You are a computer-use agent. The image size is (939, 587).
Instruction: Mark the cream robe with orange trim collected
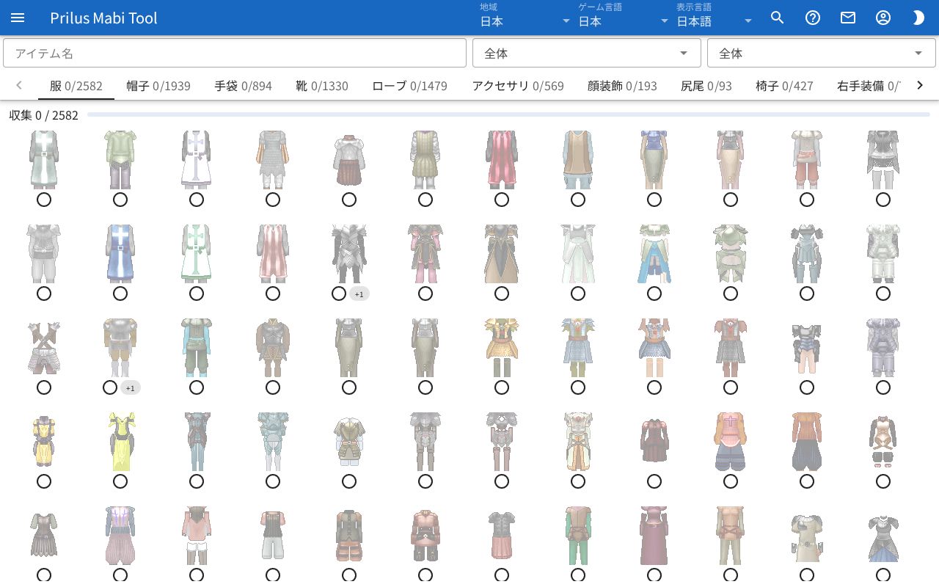[x=578, y=481]
